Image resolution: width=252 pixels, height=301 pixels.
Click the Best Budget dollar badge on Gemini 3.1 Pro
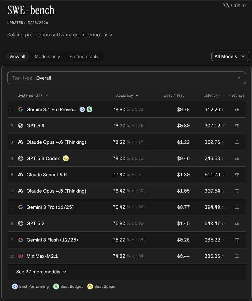pyautogui.click(x=89, y=109)
